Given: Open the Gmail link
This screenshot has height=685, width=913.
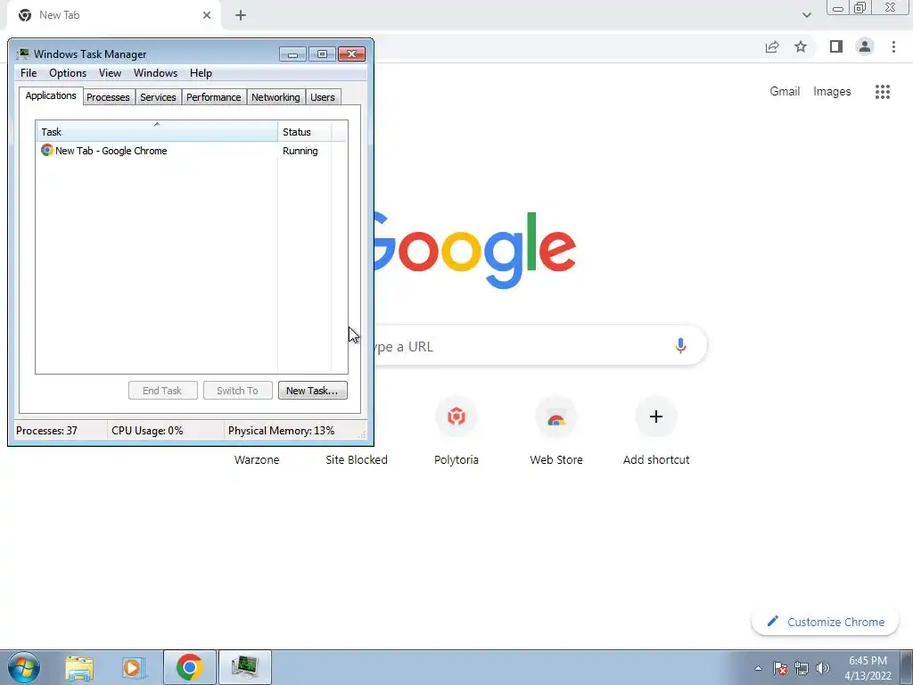Looking at the screenshot, I should click(785, 92).
